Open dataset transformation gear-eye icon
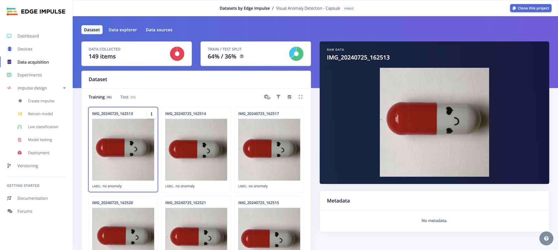This screenshot has height=250, width=558. (267, 97)
